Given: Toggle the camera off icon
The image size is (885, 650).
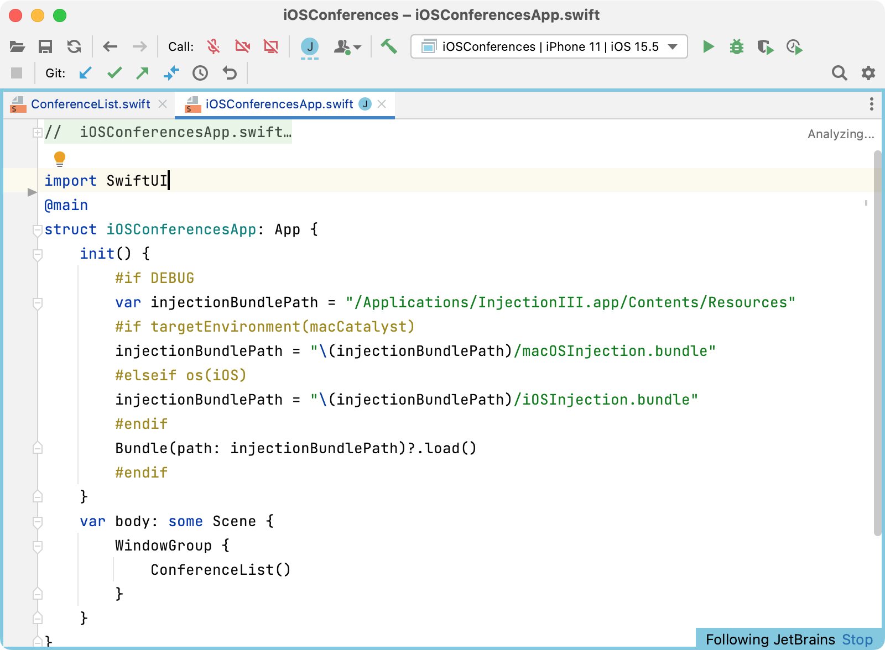Looking at the screenshot, I should pyautogui.click(x=242, y=46).
